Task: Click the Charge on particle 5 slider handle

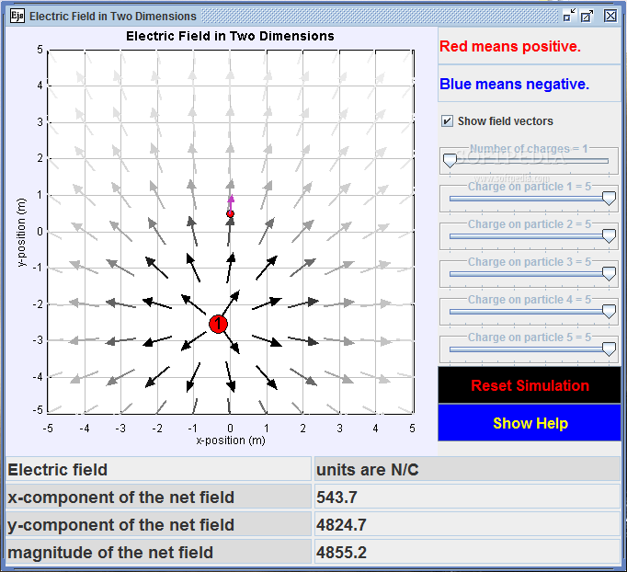Action: [x=609, y=349]
